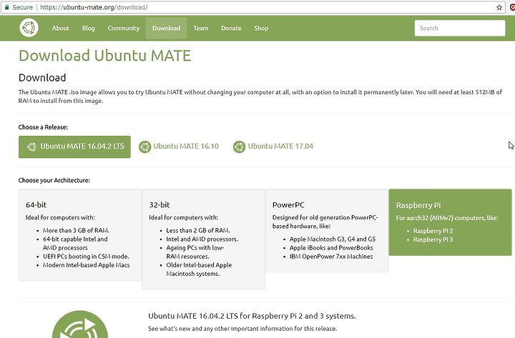Screen dimensions: 515x338
Task: Click 'UEFI PCs booting in CSM mode.' bullet
Action: (86, 257)
